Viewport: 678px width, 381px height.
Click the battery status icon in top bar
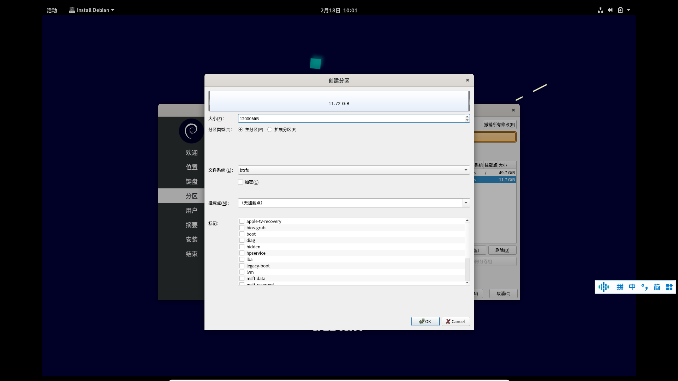tap(620, 10)
